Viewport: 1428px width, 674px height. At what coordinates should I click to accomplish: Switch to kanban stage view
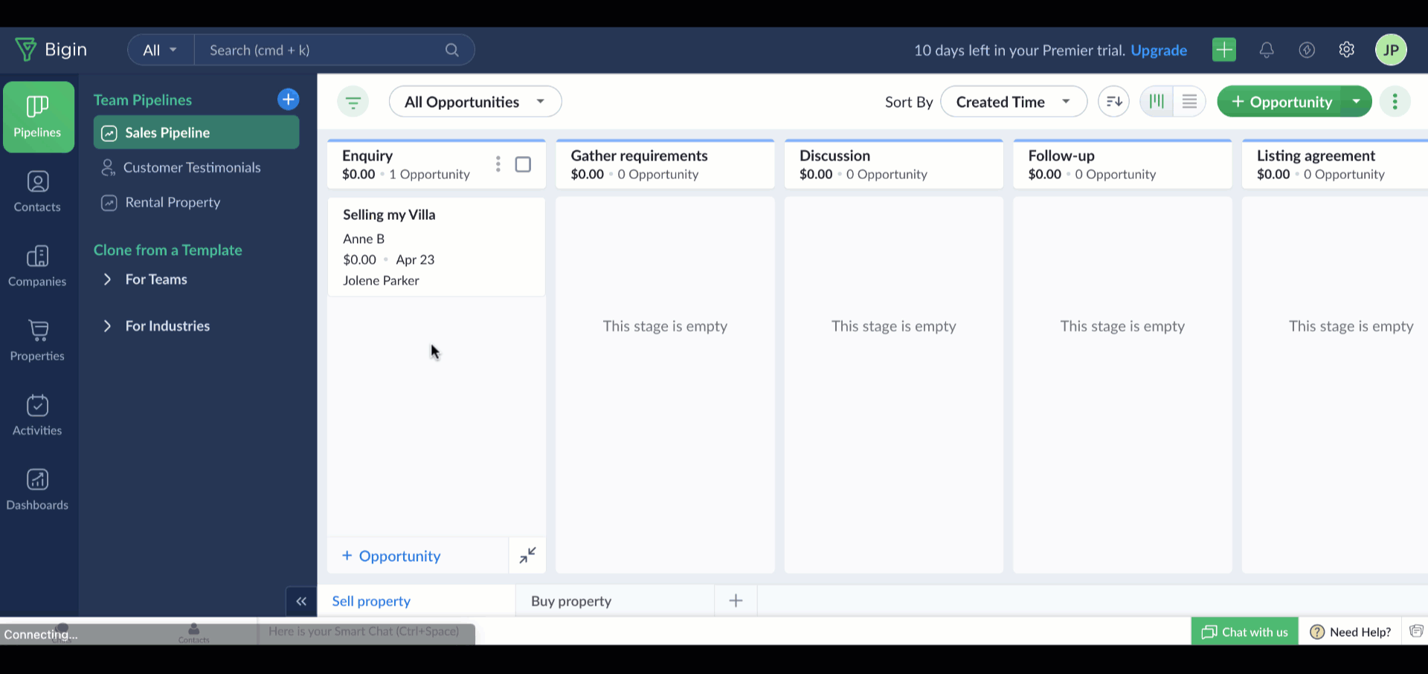pos(1157,102)
